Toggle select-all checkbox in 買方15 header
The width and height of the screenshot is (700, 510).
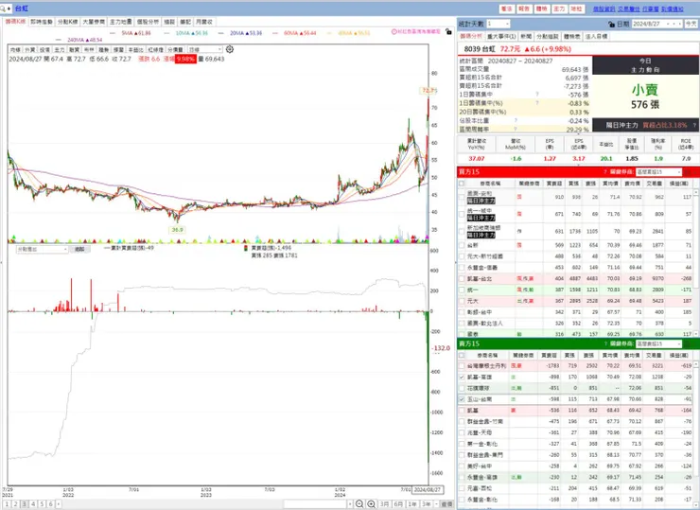462,184
